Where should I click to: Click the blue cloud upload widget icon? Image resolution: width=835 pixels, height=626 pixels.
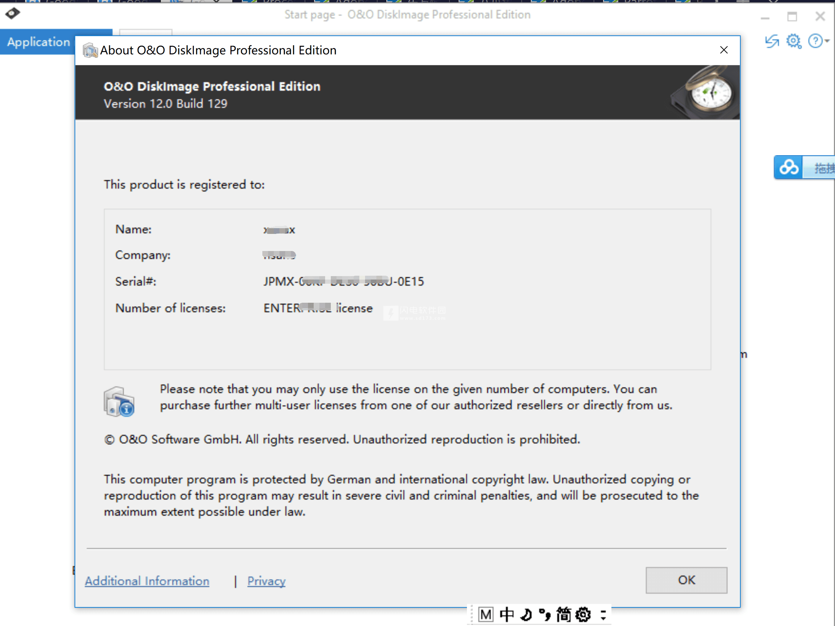point(788,167)
